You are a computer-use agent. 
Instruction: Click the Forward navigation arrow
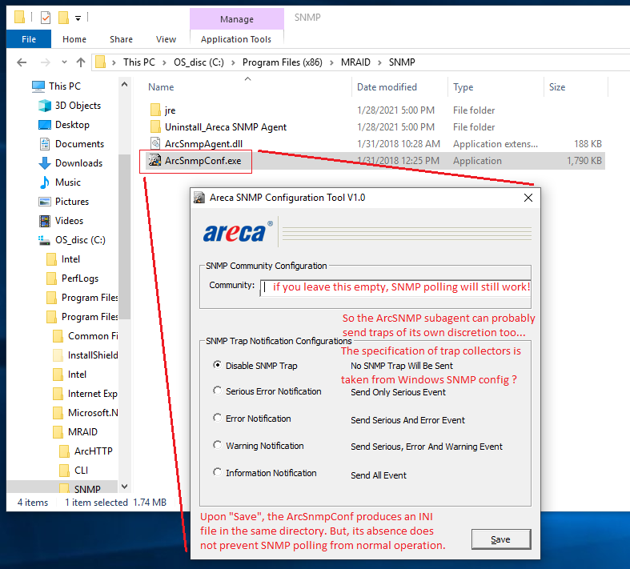pos(46,62)
